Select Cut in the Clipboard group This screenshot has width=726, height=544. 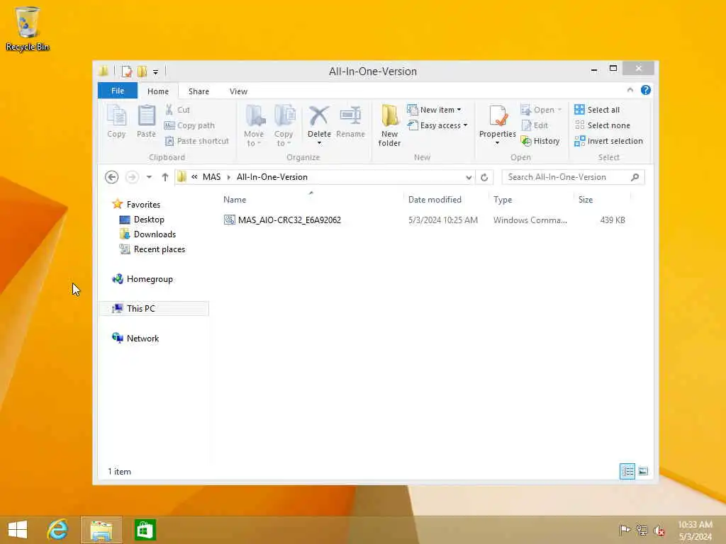[x=178, y=110]
